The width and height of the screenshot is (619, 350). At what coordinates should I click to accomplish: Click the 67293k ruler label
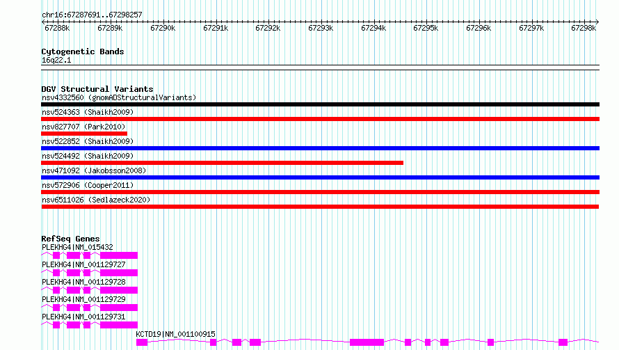[x=321, y=28]
